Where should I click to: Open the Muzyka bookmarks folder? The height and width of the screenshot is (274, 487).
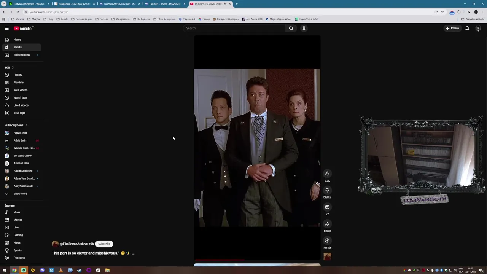[33, 19]
